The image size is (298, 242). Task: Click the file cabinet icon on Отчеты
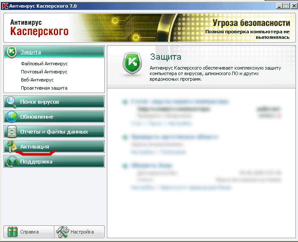(12, 131)
